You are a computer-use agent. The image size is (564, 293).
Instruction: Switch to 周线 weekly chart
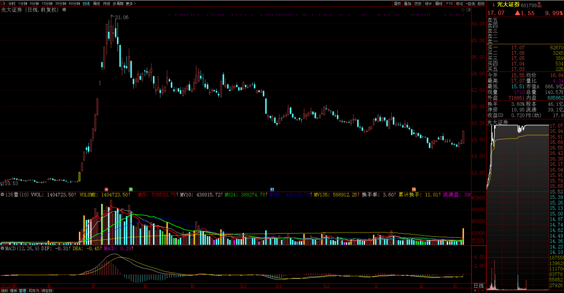(x=97, y=4)
